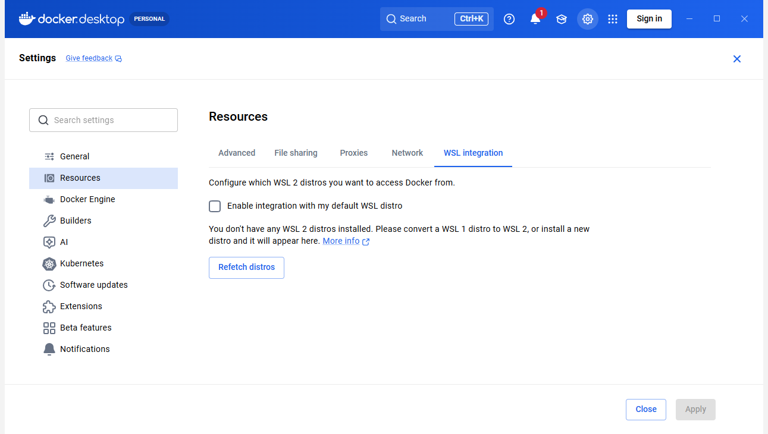Click the Notifications bell sidebar icon
Image resolution: width=768 pixels, height=434 pixels.
point(49,349)
